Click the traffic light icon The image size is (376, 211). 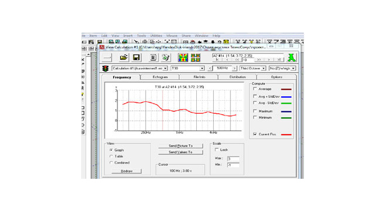pyautogui.click(x=105, y=69)
